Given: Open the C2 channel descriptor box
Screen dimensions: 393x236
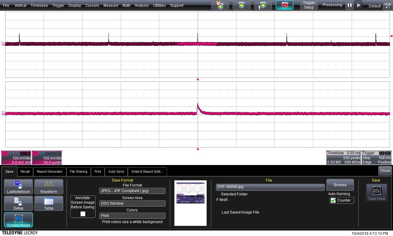Looking at the screenshot, I should [16, 158].
